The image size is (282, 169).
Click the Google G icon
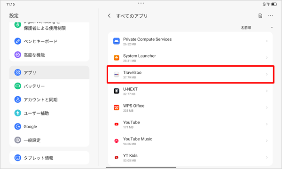[x=18, y=126]
